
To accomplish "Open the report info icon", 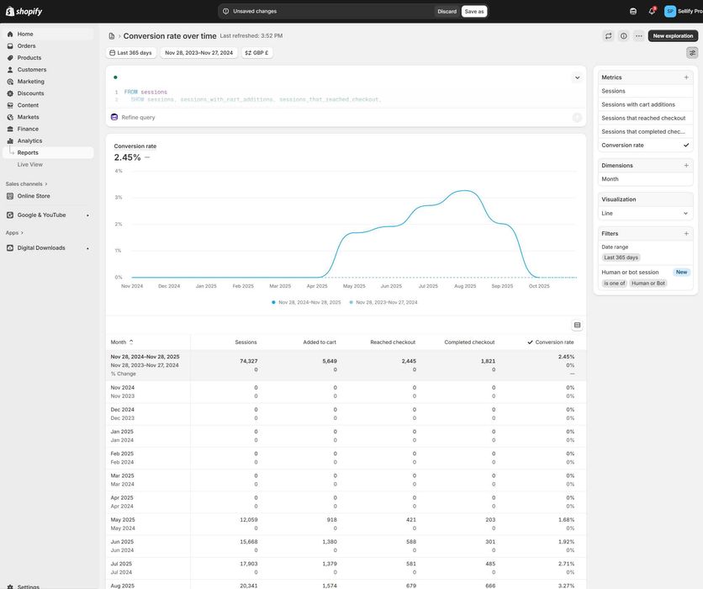I will coord(624,36).
